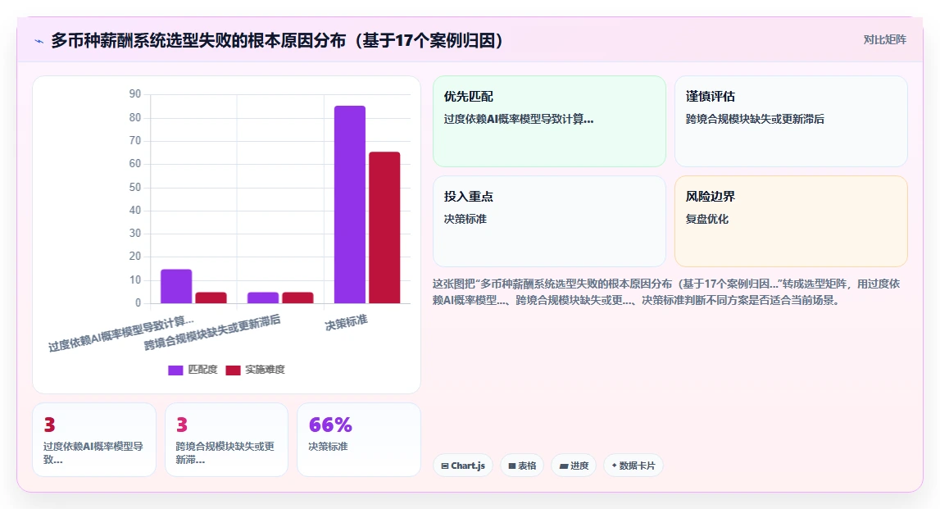Click purple bar for 过度依赖AI概率模型

point(176,287)
